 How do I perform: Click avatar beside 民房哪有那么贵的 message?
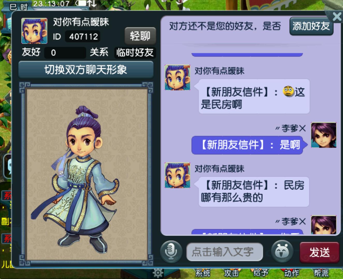click(x=178, y=175)
